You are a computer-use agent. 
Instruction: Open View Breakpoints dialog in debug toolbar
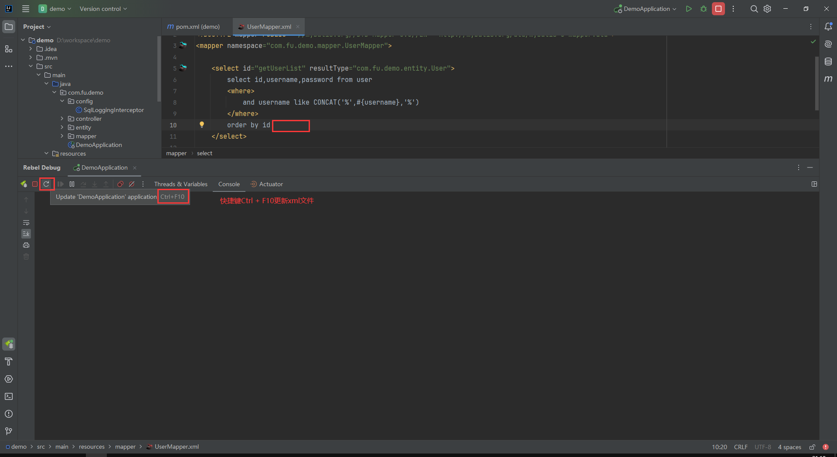(120, 184)
